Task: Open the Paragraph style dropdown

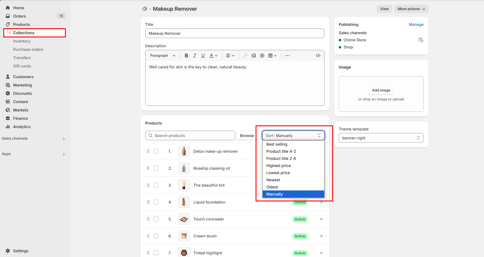Action: (163, 56)
